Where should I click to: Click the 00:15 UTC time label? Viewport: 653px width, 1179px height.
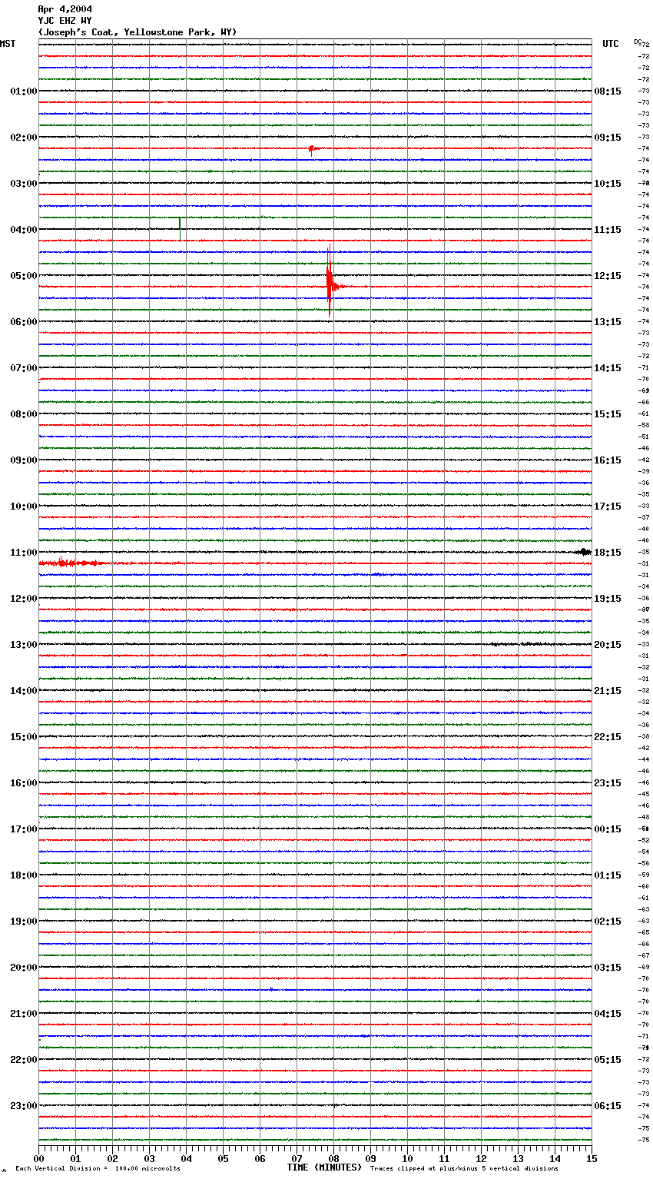608,829
